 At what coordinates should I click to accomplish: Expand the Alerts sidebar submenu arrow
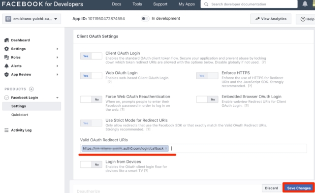pyautogui.click(x=57, y=66)
